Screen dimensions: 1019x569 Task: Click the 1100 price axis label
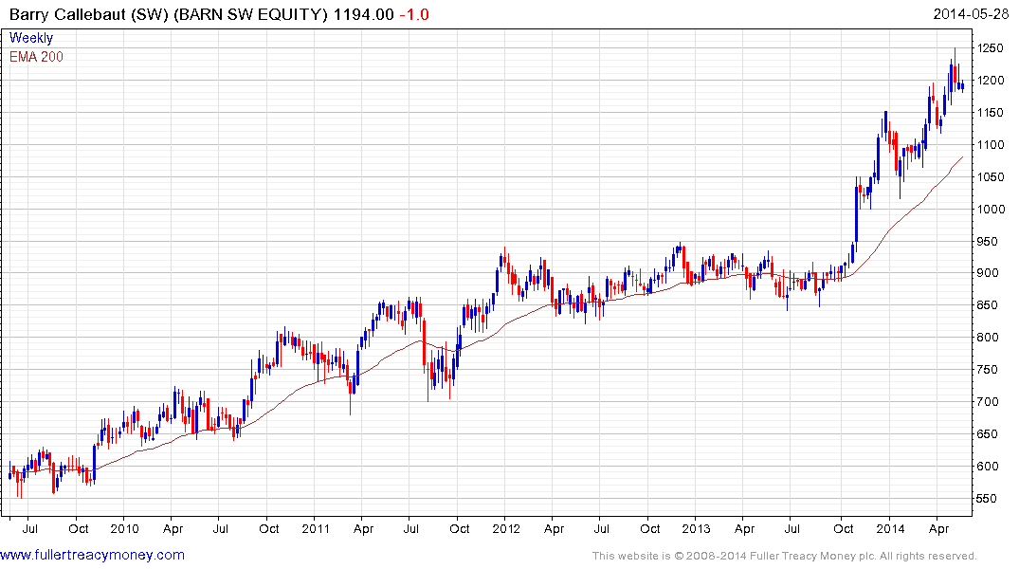(x=990, y=144)
